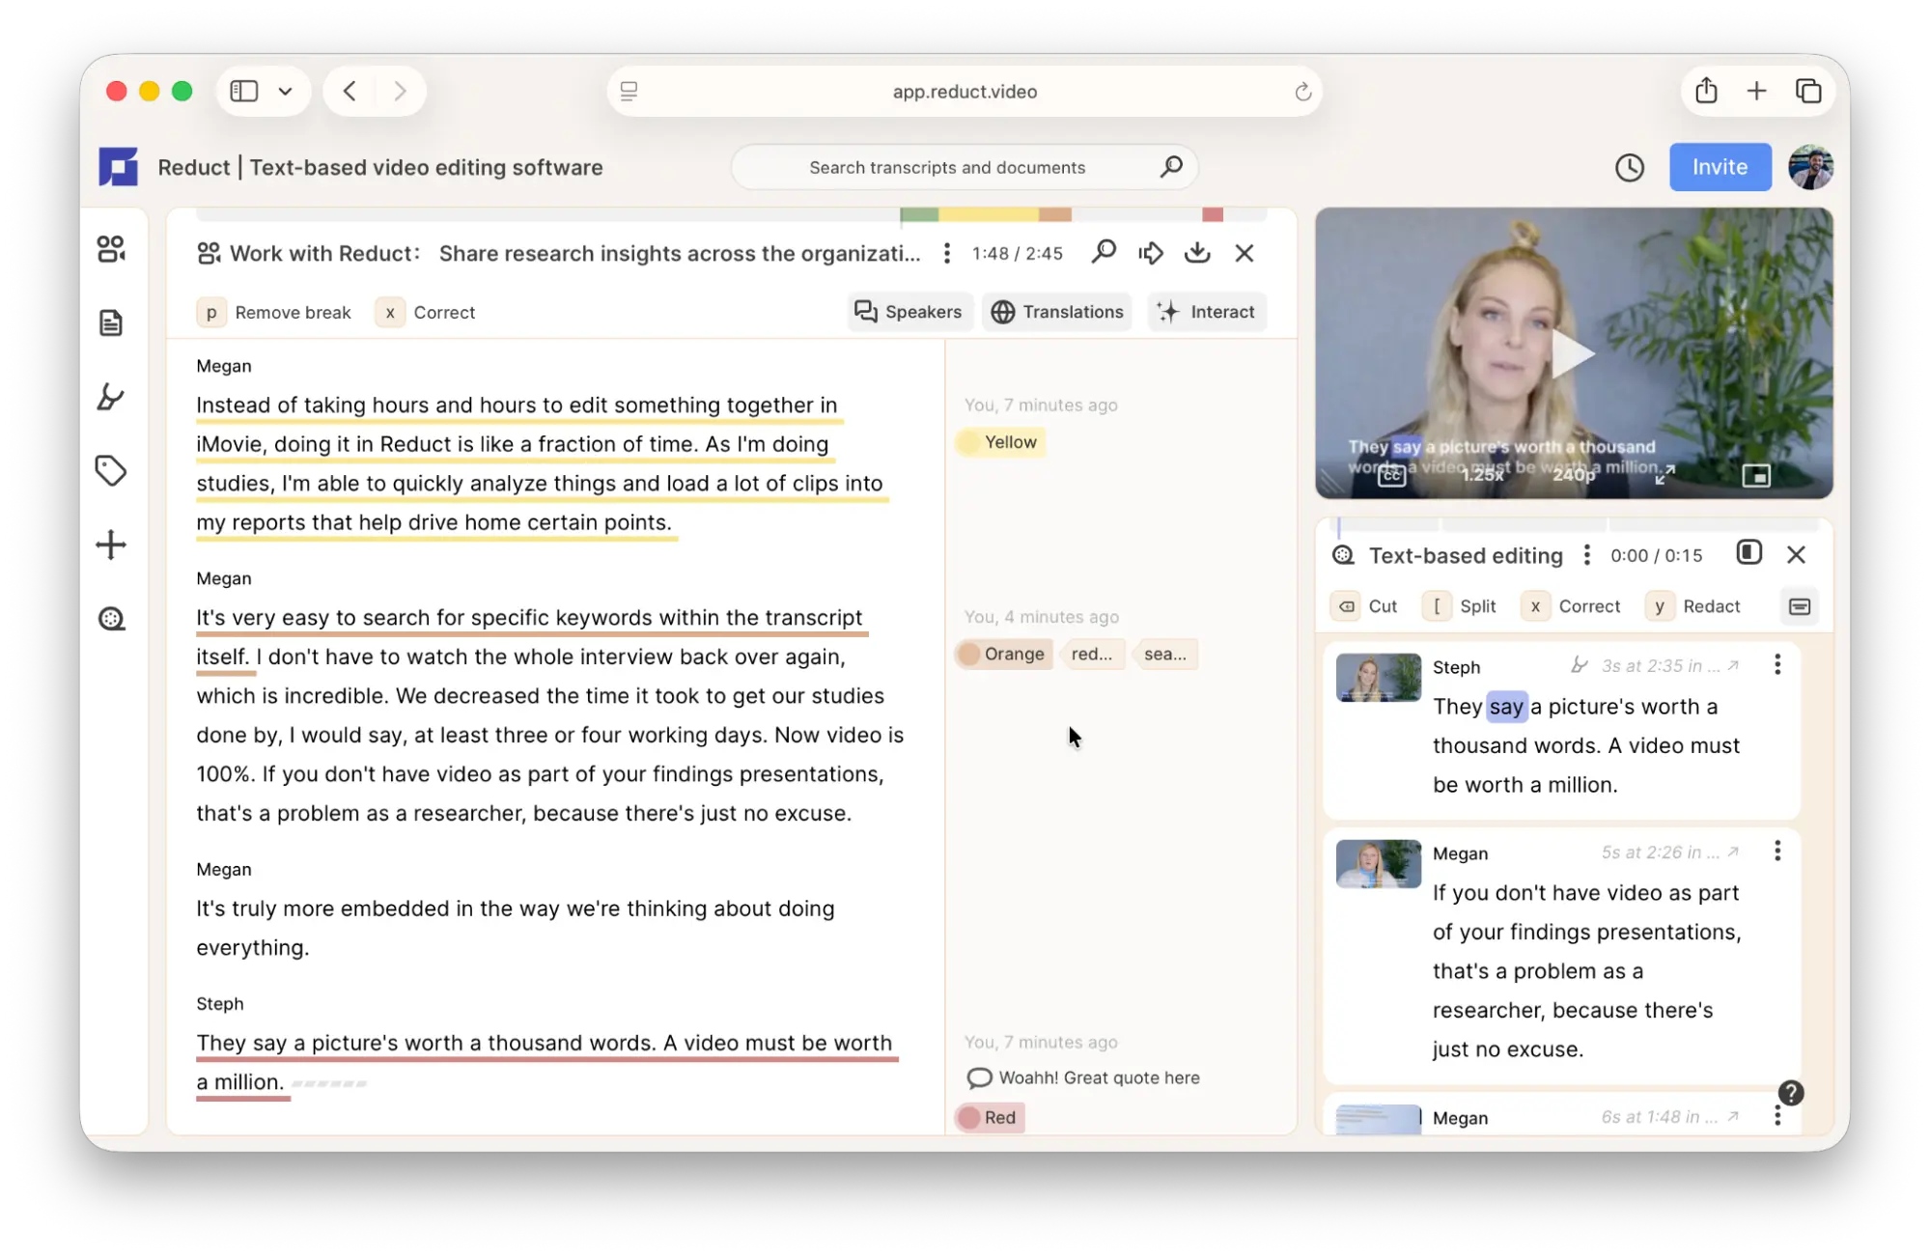Viewport: 1930px width, 1258px height.
Task: Click the Split tool in the reel toolbar
Action: 1460,606
